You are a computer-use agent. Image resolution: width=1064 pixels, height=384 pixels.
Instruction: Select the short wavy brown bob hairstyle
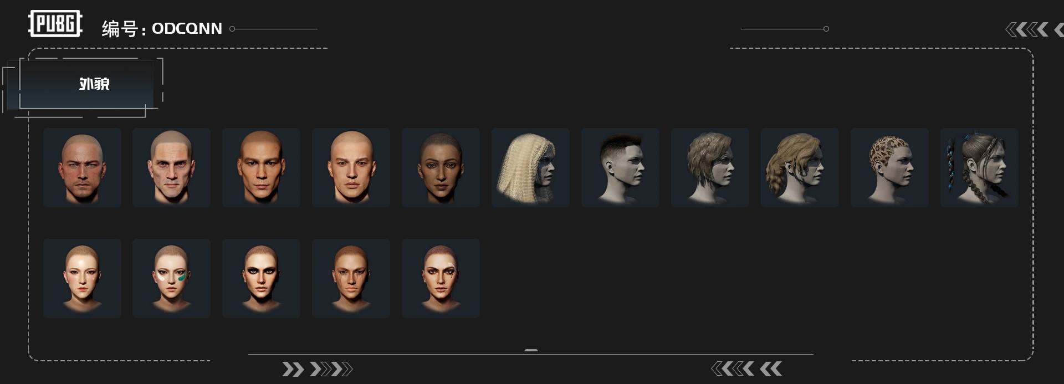710,167
